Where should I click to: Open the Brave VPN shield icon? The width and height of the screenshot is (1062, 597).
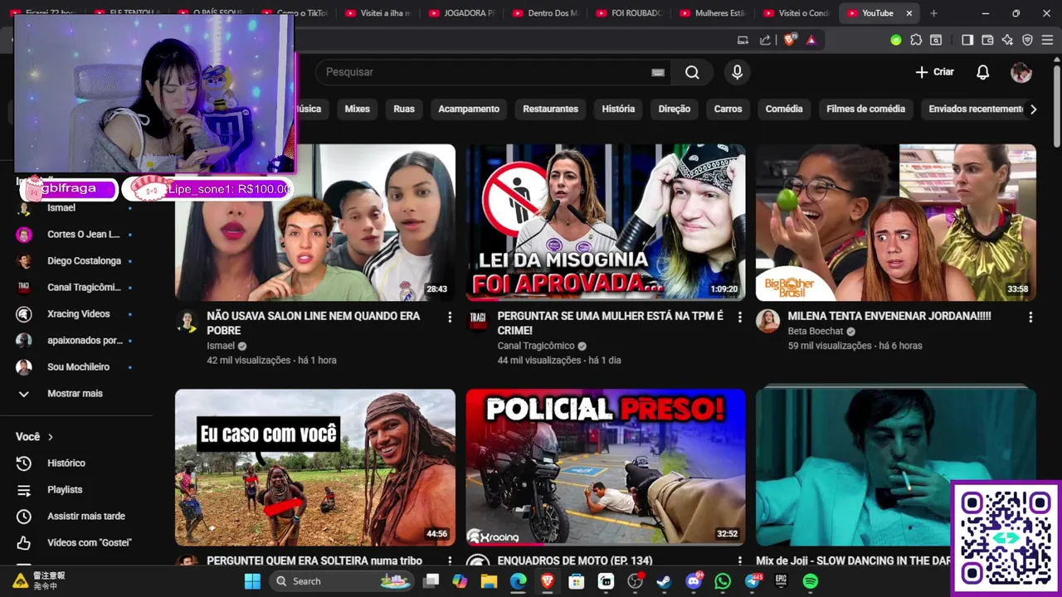click(1027, 40)
